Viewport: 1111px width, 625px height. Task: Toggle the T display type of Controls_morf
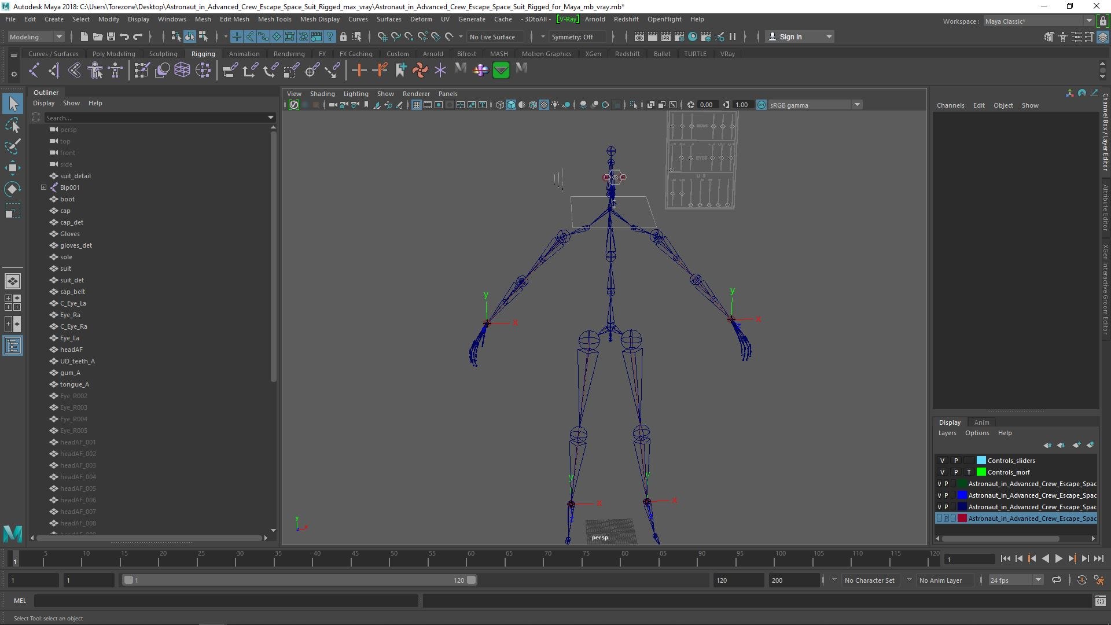(969, 472)
